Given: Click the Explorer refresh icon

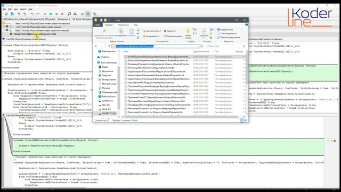Looking at the screenshot, I should [x=202, y=46].
